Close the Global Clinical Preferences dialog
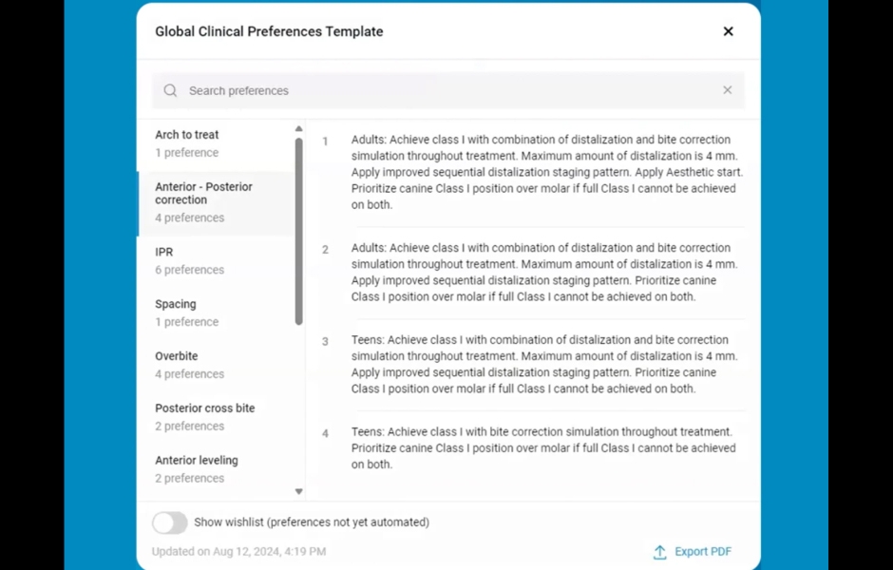The height and width of the screenshot is (570, 893). [728, 31]
